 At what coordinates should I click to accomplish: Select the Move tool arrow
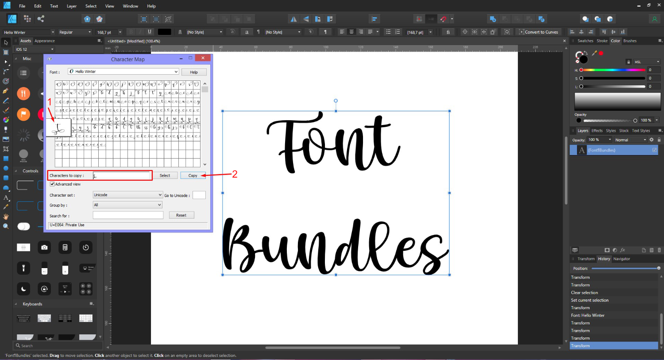[6, 42]
